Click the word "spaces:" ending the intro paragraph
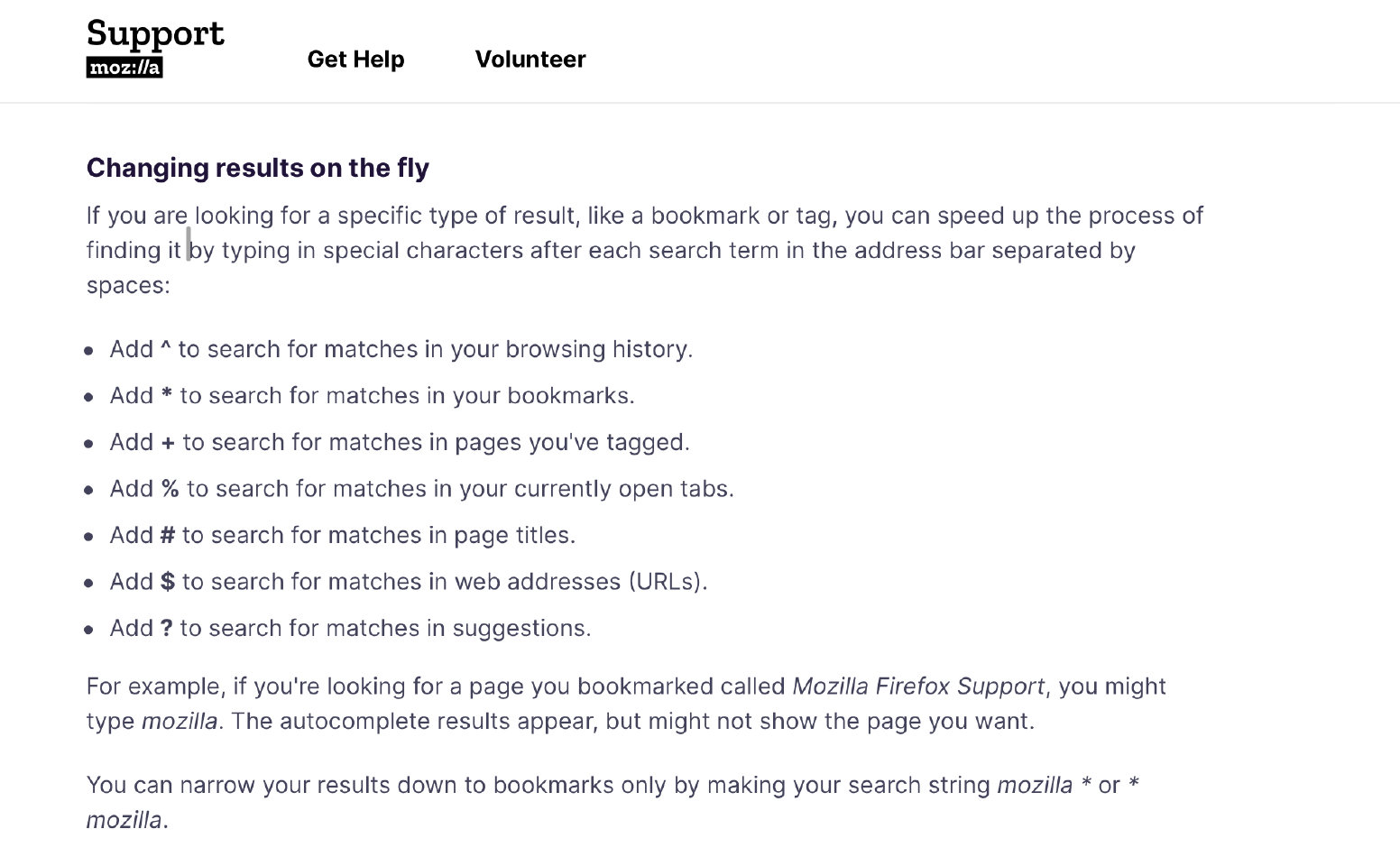Viewport: 1400px width, 866px height. coord(128,285)
